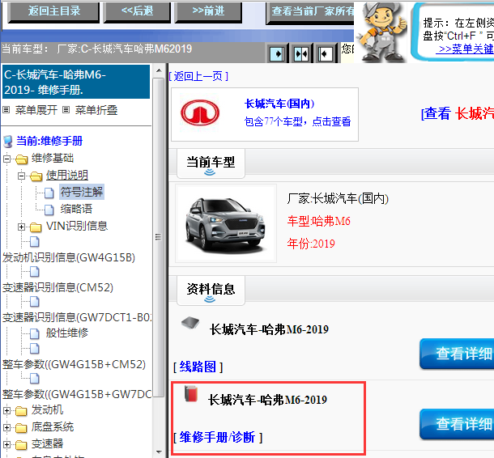Click the middle split-panel toolbar icon
494x458 pixels.
[301, 53]
